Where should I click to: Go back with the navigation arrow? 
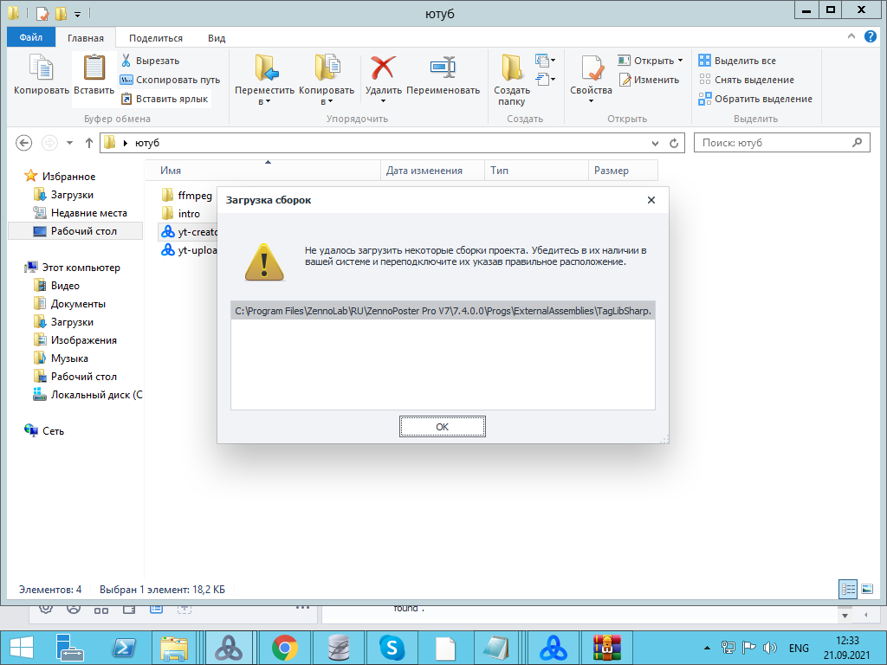[x=23, y=143]
